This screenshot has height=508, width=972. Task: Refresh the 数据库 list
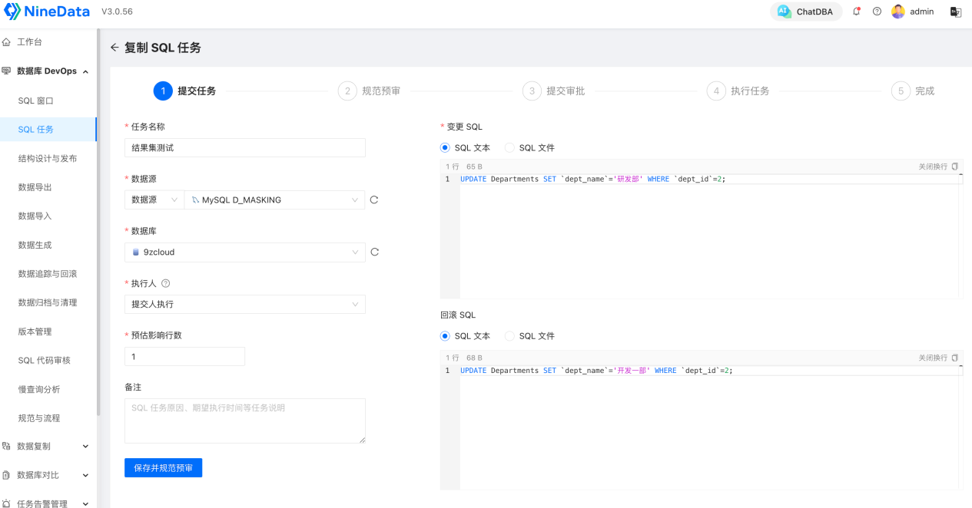pos(374,252)
